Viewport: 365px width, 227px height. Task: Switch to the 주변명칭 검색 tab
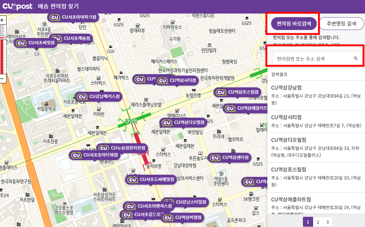[341, 23]
